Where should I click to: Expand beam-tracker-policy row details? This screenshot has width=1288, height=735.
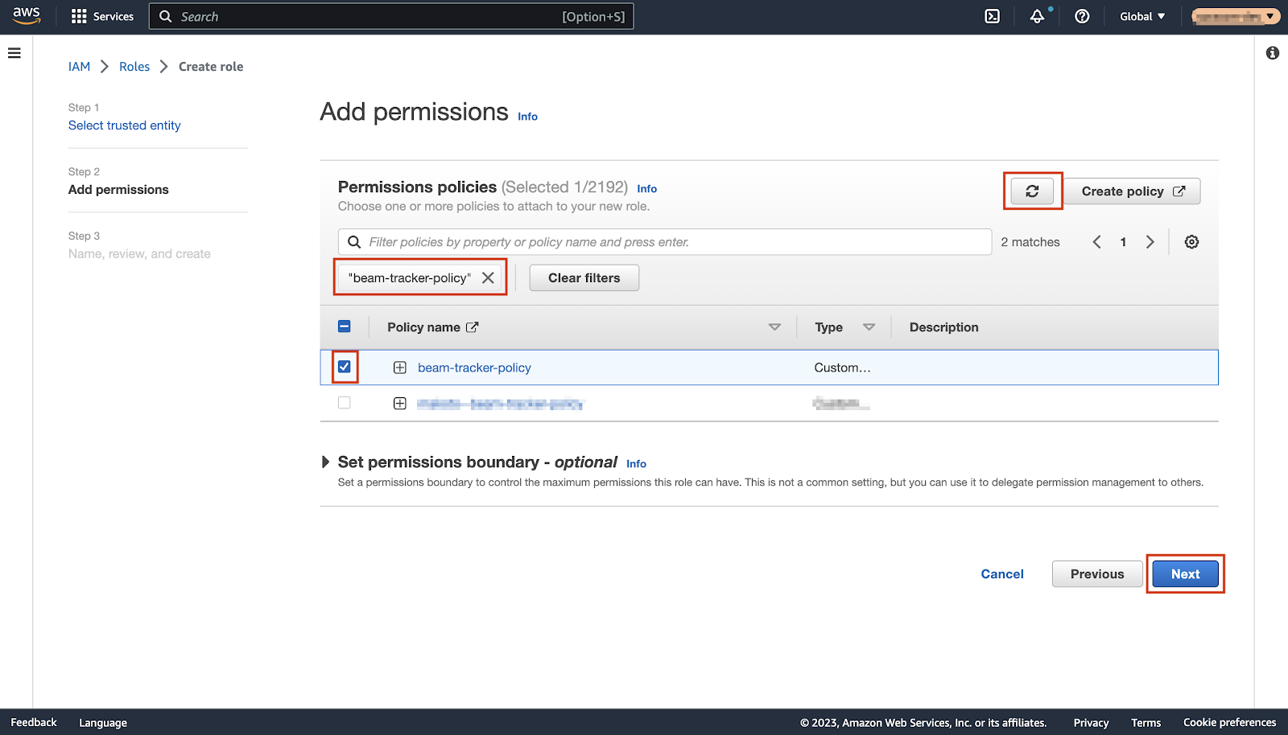(399, 367)
